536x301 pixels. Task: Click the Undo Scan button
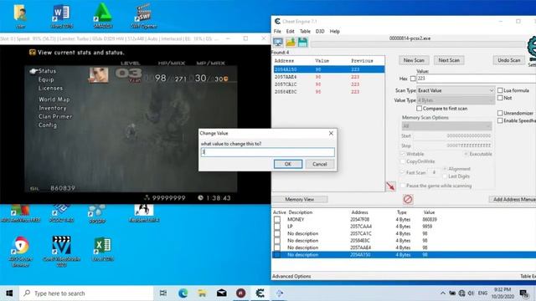click(508, 60)
